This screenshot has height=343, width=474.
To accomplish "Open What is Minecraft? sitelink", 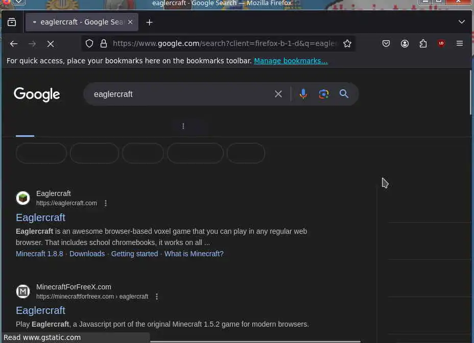I will tap(194, 254).
